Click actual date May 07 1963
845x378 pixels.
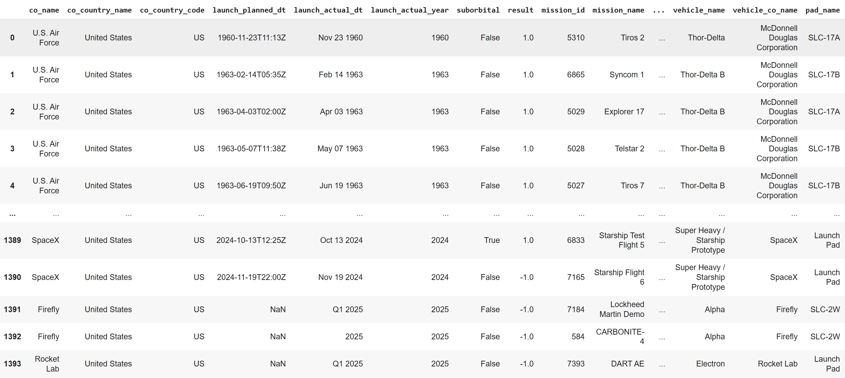(340, 149)
